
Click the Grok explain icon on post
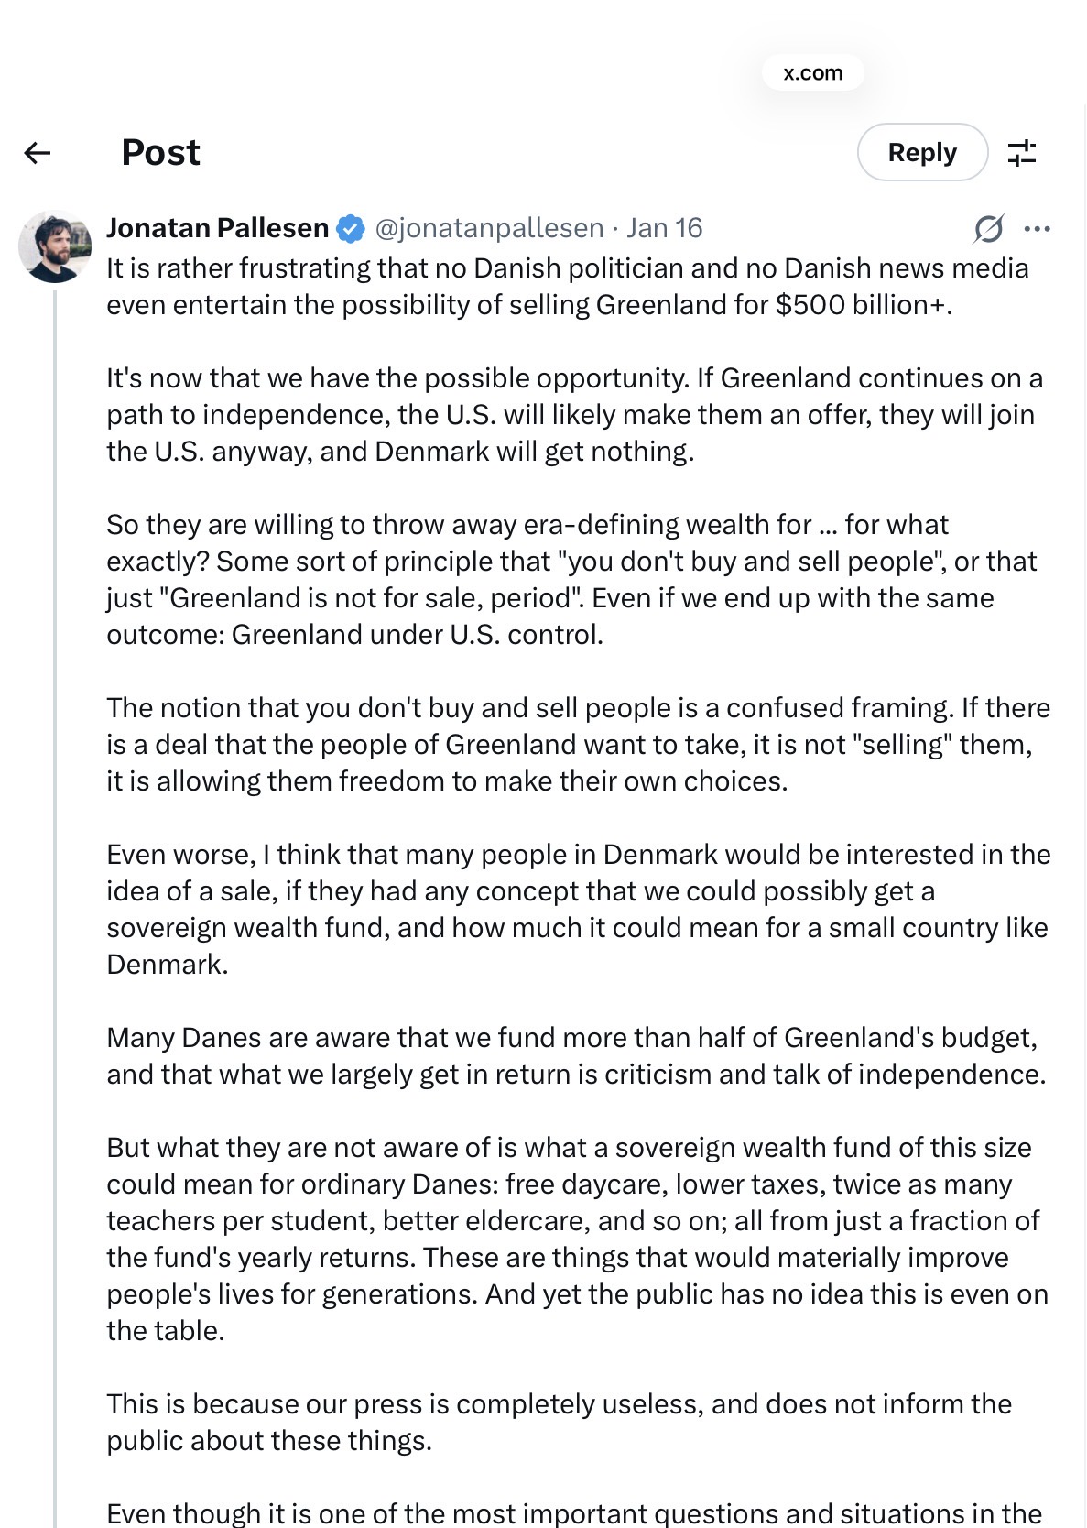coord(988,228)
